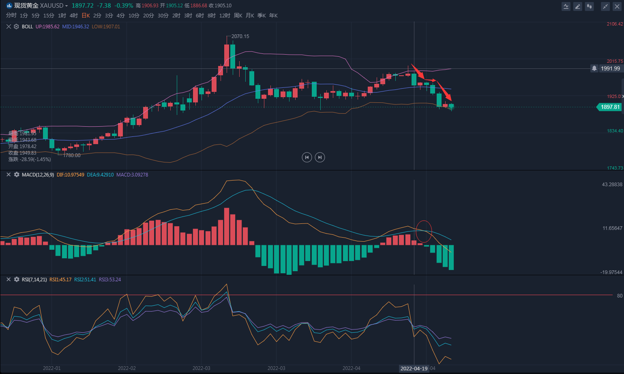This screenshot has height=374, width=624.
Task: Select the 30分 timeframe
Action: click(x=163, y=15)
